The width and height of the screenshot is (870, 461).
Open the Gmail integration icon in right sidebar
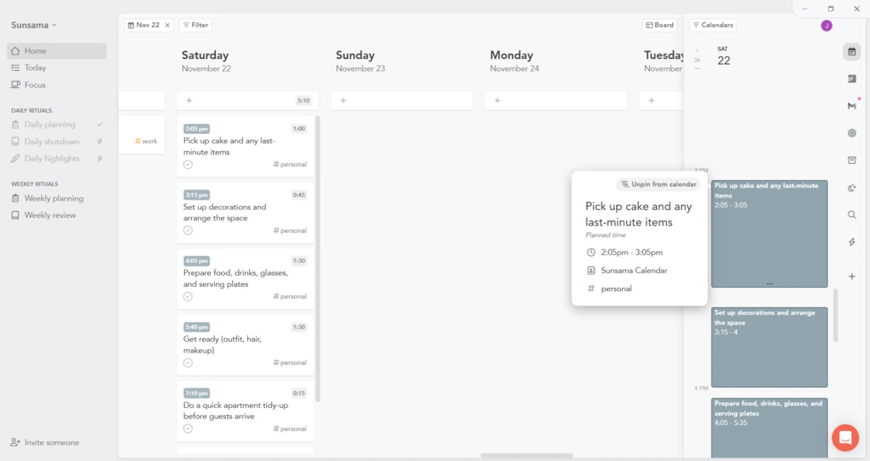pos(851,106)
